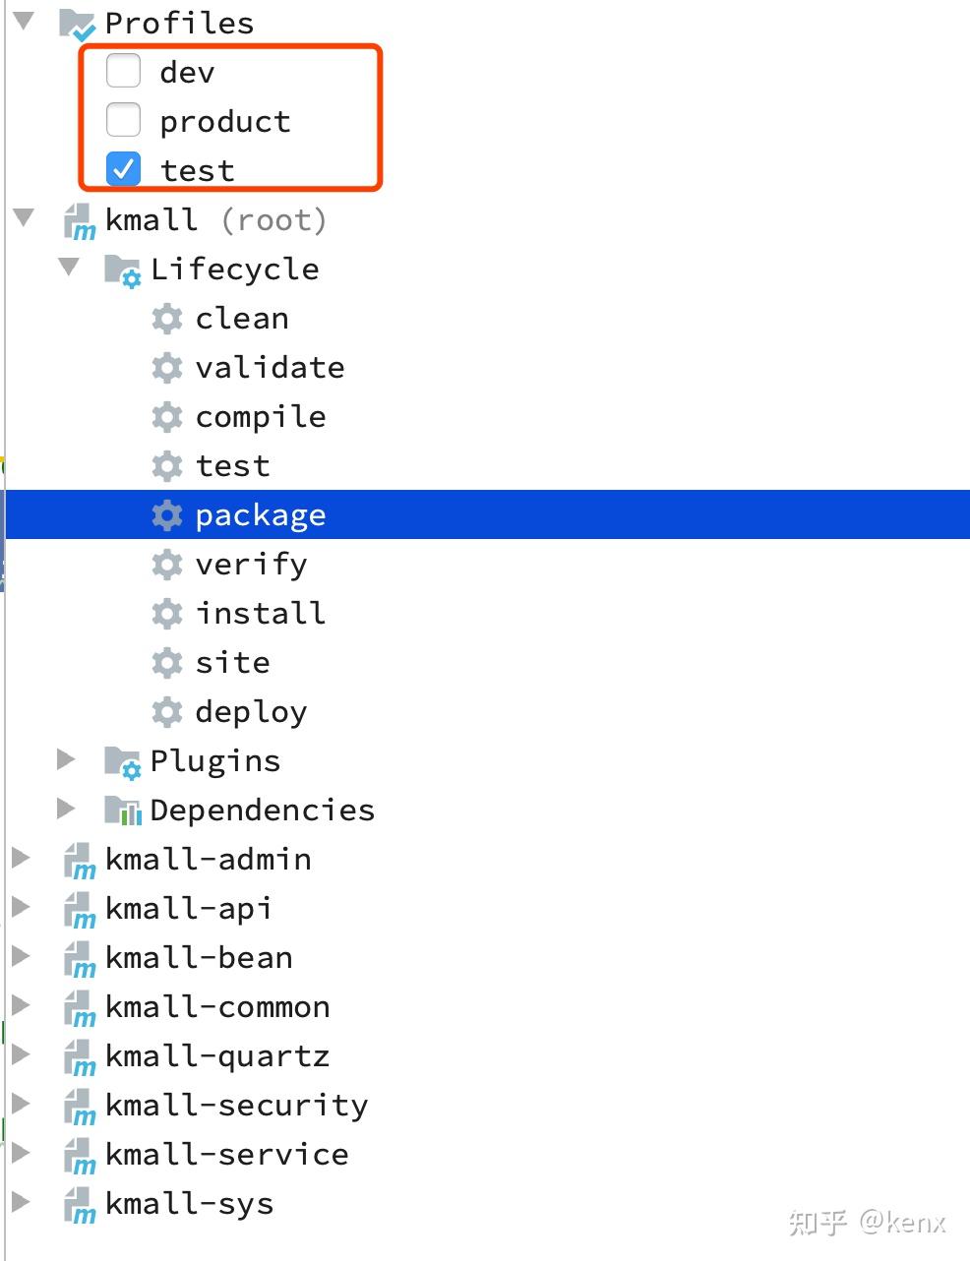This screenshot has height=1261, width=970.
Task: Expand the Plugins node
Action: click(x=65, y=758)
